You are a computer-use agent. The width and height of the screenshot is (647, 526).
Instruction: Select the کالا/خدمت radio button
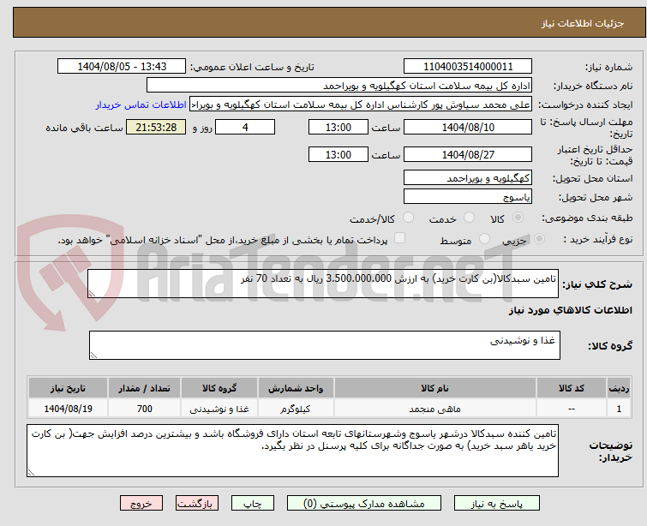click(408, 218)
